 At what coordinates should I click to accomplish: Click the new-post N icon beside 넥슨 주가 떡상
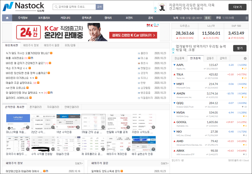coord(29,68)
